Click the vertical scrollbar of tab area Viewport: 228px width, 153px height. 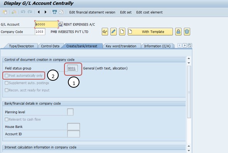(x=189, y=92)
